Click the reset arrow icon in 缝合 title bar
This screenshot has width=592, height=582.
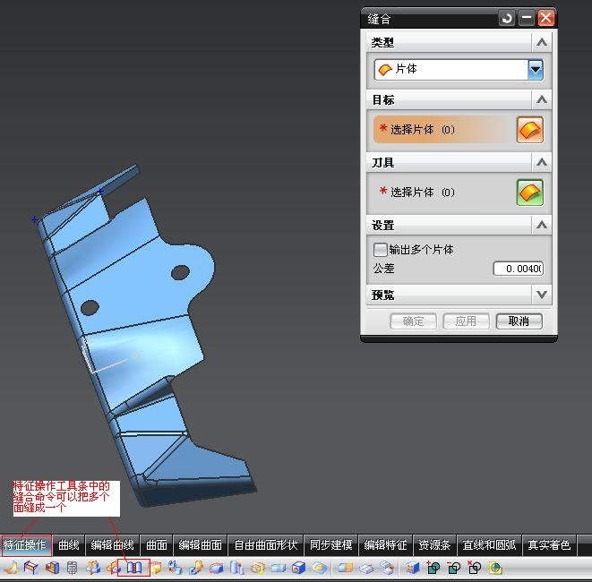(x=507, y=18)
